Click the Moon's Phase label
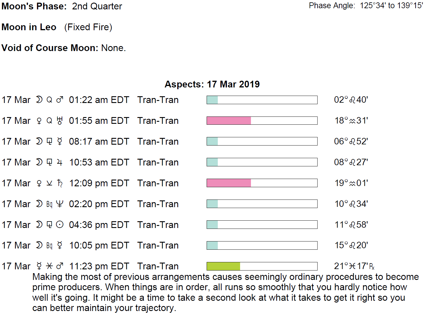The width and height of the screenshot is (425, 316). 34,6
